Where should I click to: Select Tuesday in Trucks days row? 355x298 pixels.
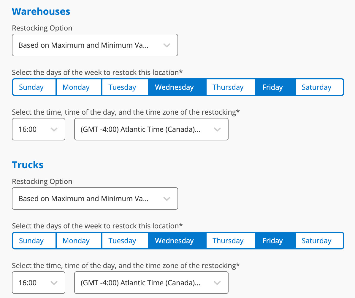(125, 241)
